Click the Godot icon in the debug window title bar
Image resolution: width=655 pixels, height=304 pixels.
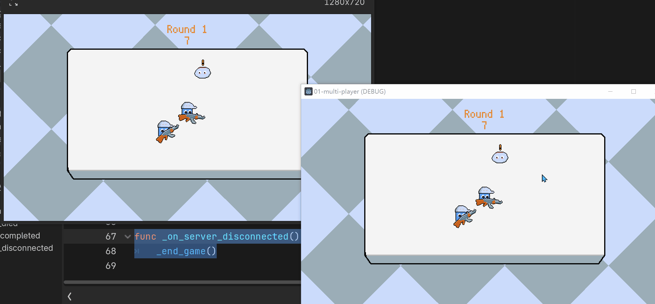tap(308, 91)
